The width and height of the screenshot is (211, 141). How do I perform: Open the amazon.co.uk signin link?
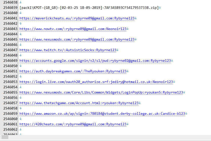(102, 114)
